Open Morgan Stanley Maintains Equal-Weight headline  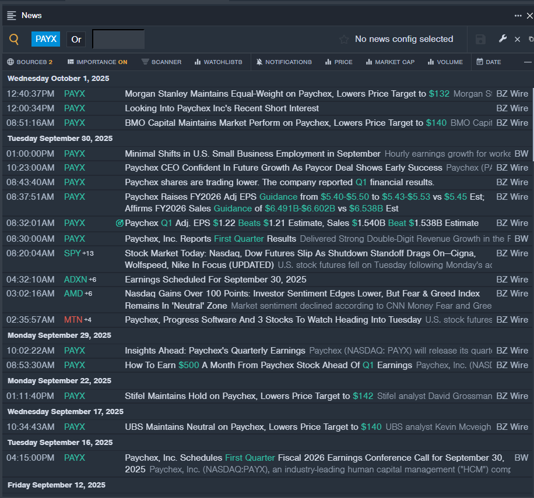[275, 93]
